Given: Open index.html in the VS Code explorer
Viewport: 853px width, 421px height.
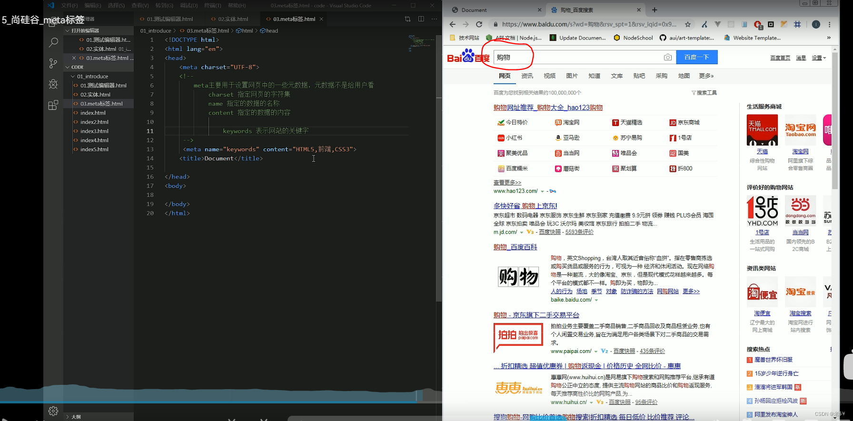Looking at the screenshot, I should [x=93, y=113].
